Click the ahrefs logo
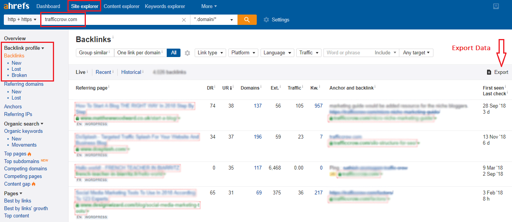The height and width of the screenshot is (222, 512). (17, 6)
